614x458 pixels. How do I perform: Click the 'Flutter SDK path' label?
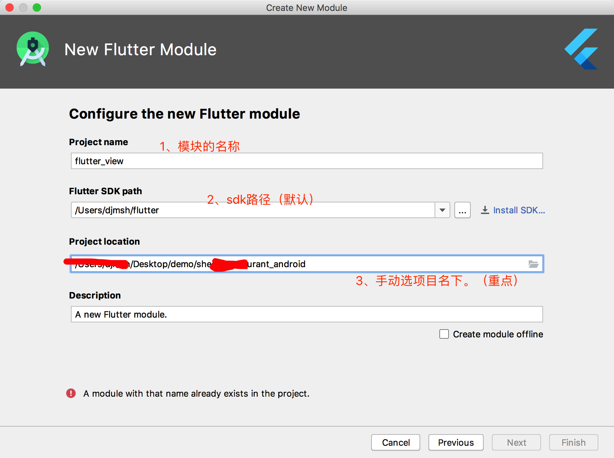105,191
